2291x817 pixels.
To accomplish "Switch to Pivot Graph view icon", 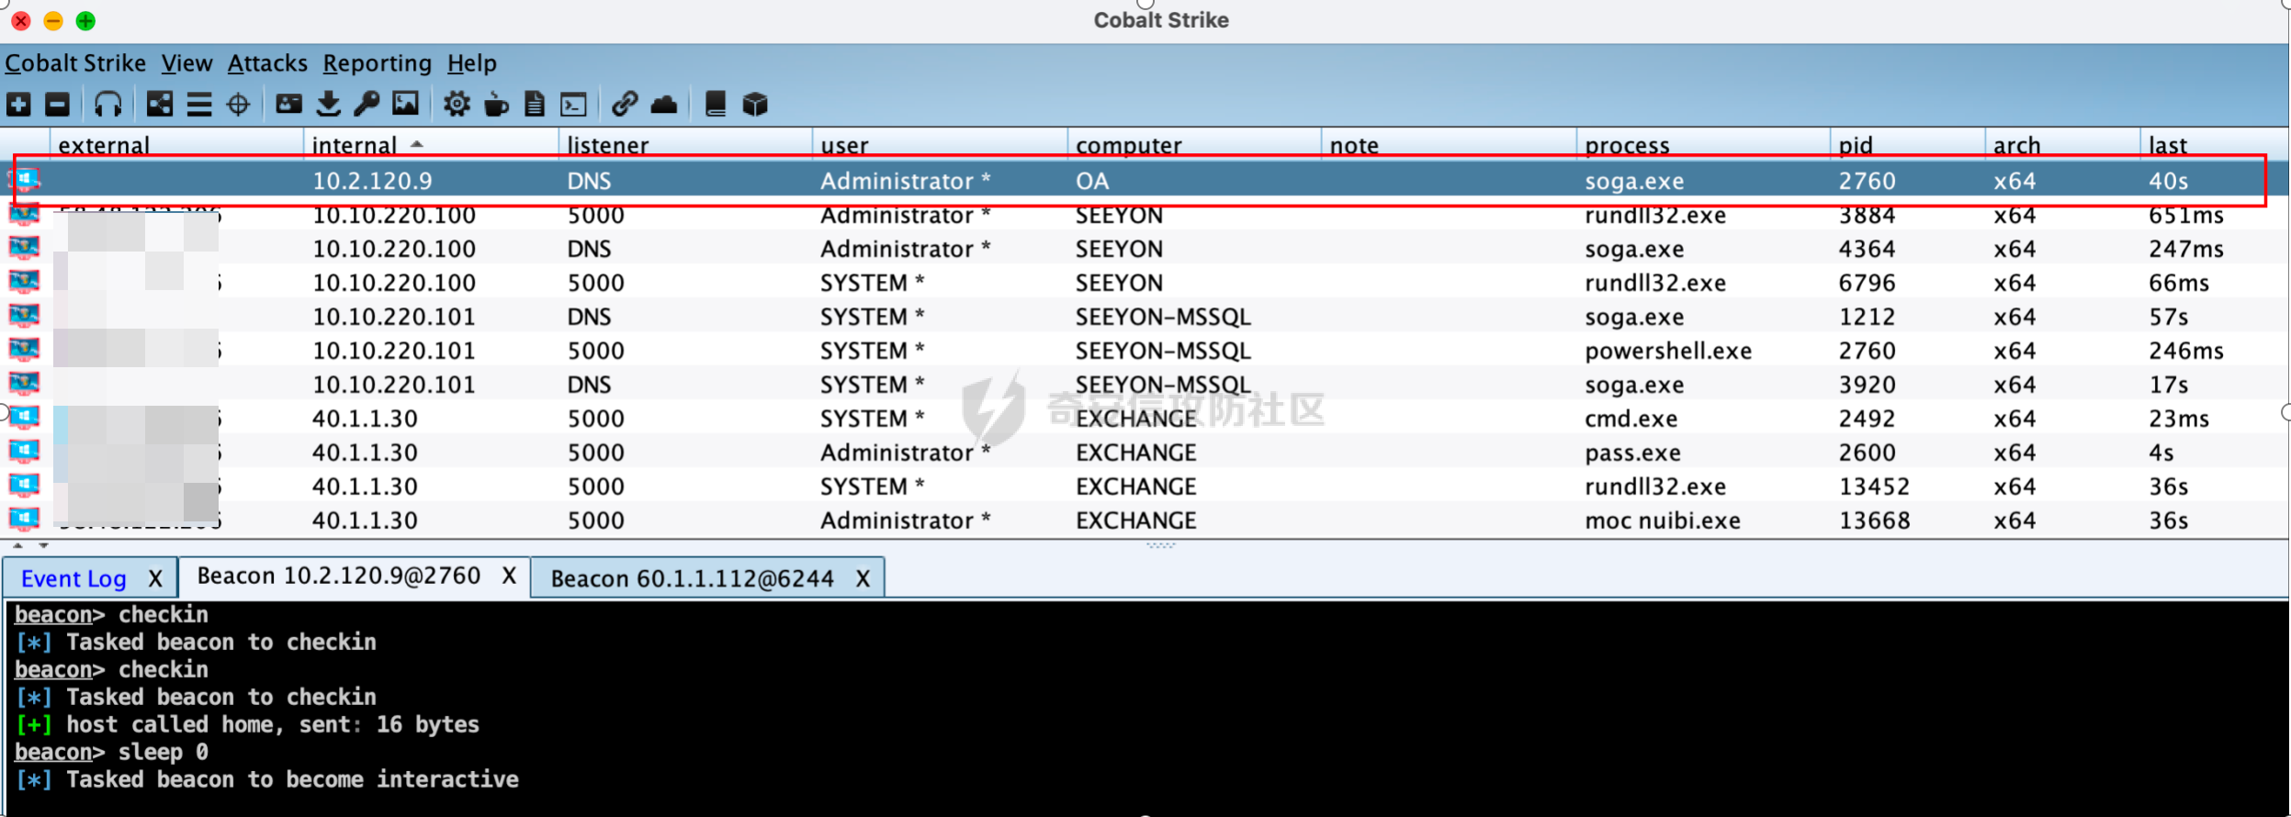I will [x=160, y=105].
